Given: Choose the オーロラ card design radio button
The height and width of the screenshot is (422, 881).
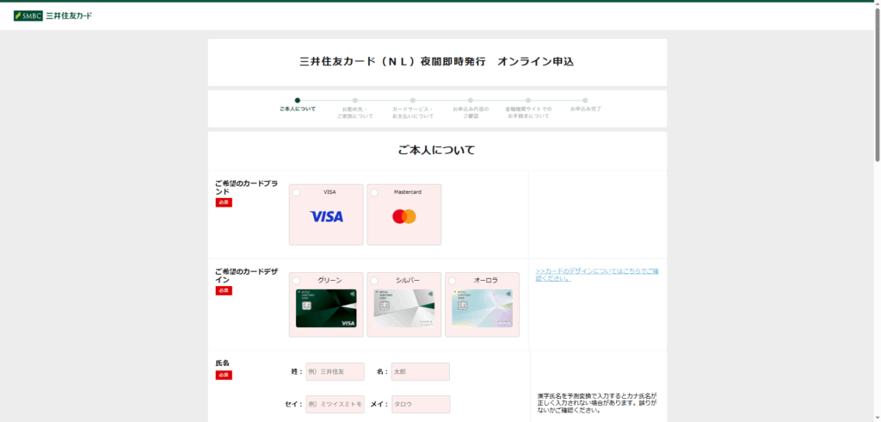Looking at the screenshot, I should (453, 280).
